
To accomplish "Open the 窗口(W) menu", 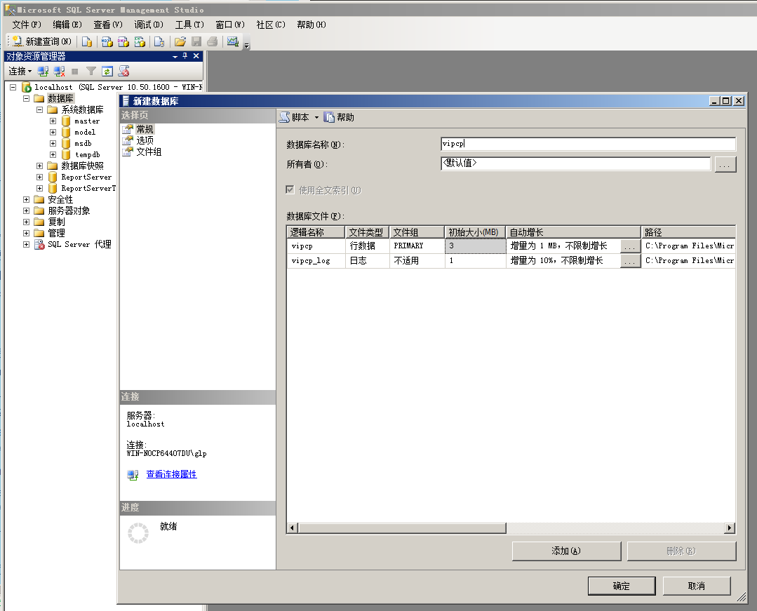I will click(x=230, y=25).
